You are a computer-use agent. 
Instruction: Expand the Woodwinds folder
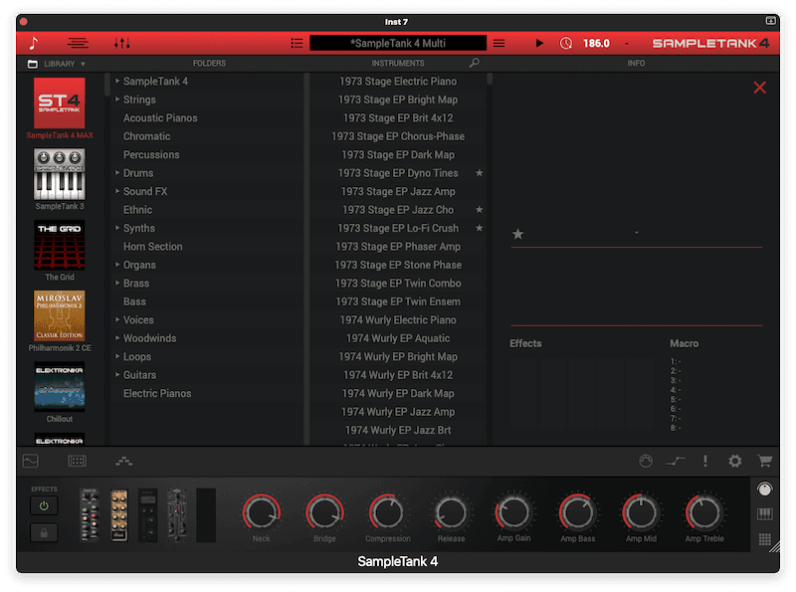point(117,337)
